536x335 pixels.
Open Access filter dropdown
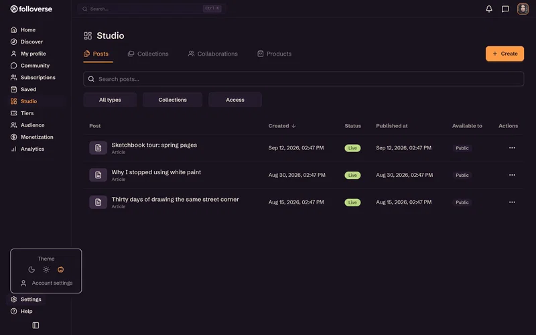[235, 100]
